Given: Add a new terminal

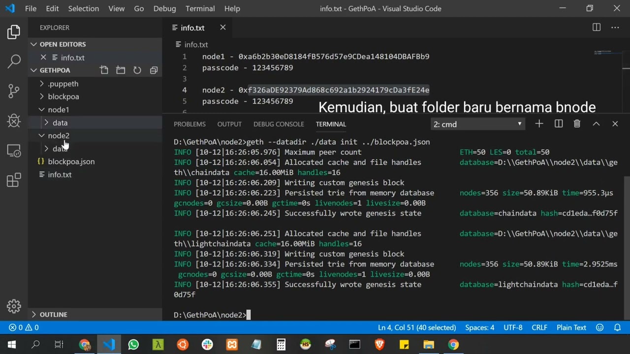Looking at the screenshot, I should tap(539, 124).
